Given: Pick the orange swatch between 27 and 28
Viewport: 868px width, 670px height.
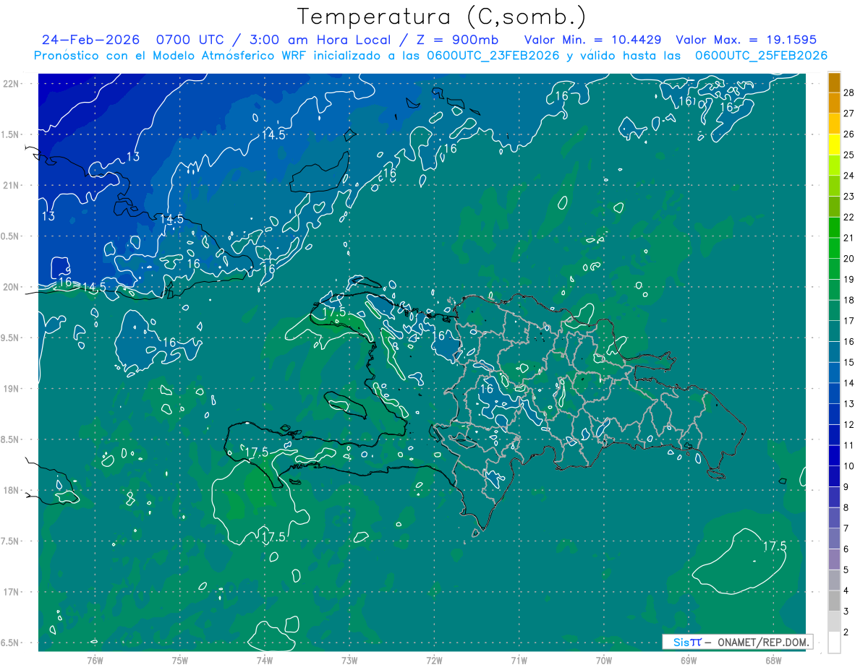Looking at the screenshot, I should point(834,103).
